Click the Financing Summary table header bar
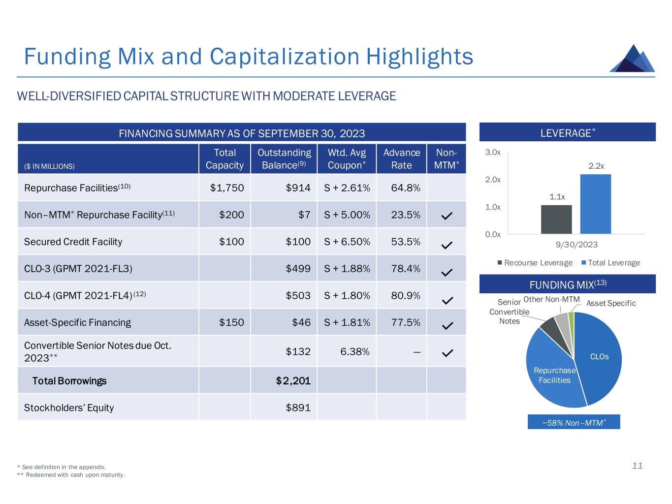672x504 pixels. [242, 133]
